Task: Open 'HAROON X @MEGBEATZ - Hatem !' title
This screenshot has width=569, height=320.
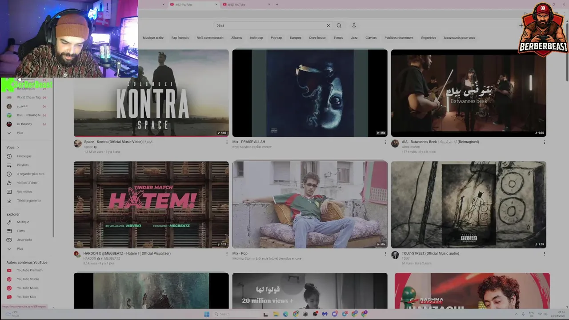Action: point(127,253)
